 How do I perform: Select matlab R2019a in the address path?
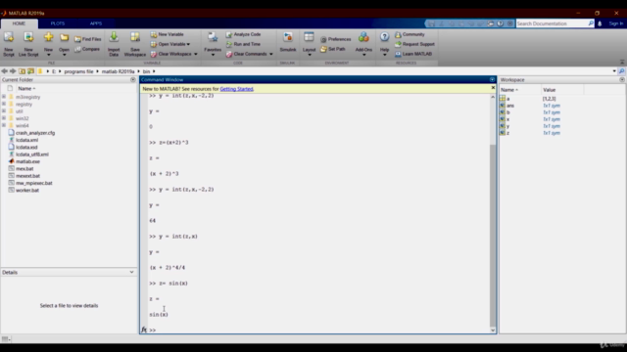118,71
